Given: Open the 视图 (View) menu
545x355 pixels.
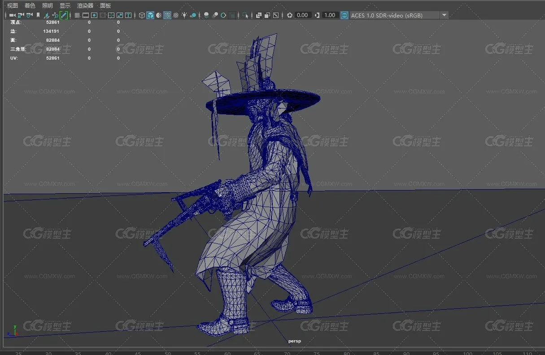Looking at the screenshot, I should (x=13, y=5).
